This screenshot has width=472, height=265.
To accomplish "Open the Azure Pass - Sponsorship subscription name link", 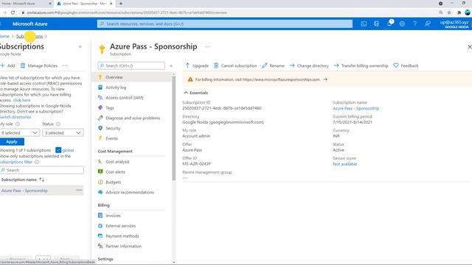I will click(355, 108).
